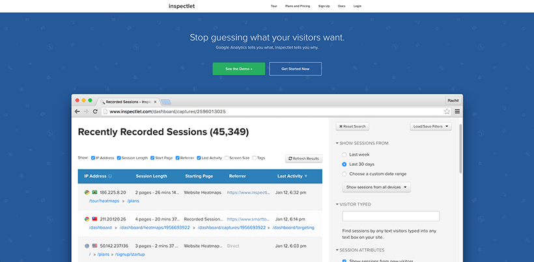Click the Referrer column header
This screenshot has width=534, height=262.
point(238,176)
